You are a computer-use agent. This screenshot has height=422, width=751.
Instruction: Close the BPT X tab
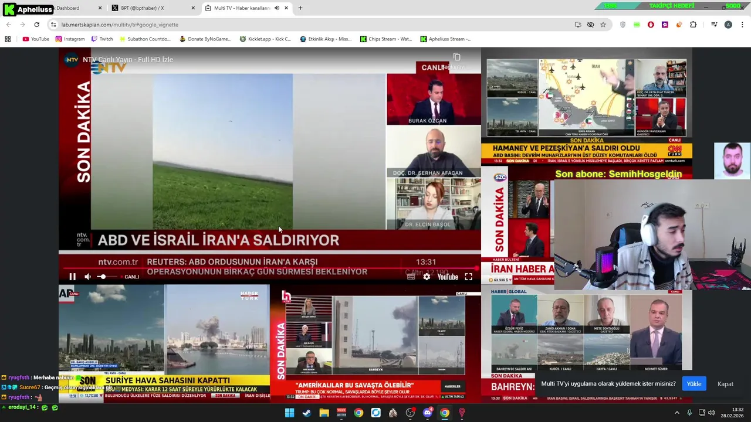(193, 8)
